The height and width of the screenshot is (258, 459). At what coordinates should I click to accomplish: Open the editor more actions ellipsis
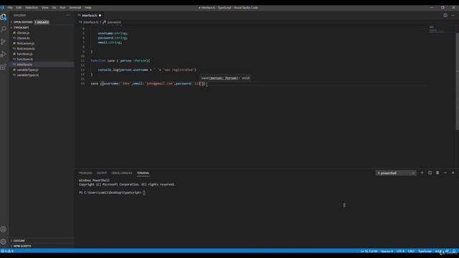point(453,15)
